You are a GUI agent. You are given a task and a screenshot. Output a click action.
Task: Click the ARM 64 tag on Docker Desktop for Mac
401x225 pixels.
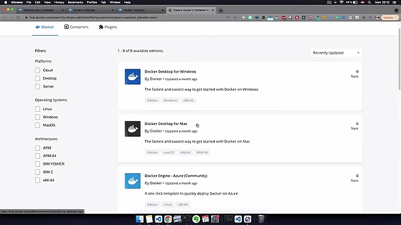tap(202, 152)
